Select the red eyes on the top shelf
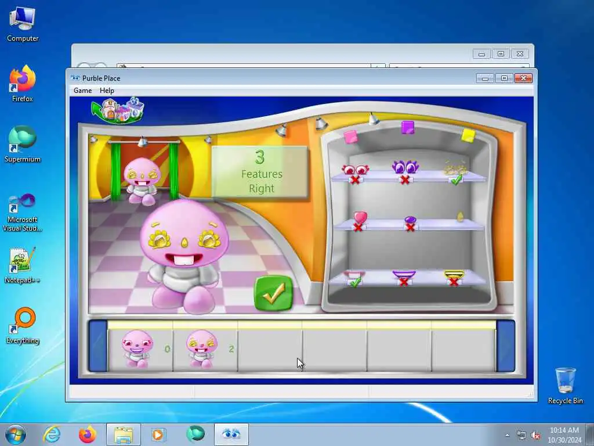Image resolution: width=594 pixels, height=446 pixels. pyautogui.click(x=356, y=170)
